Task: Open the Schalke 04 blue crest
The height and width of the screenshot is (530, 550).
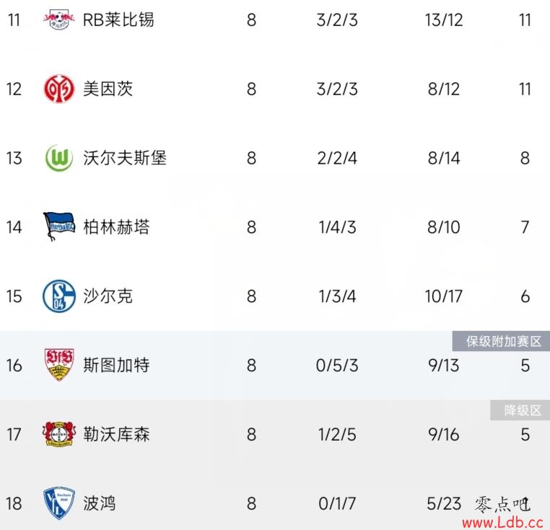Action: point(59,296)
